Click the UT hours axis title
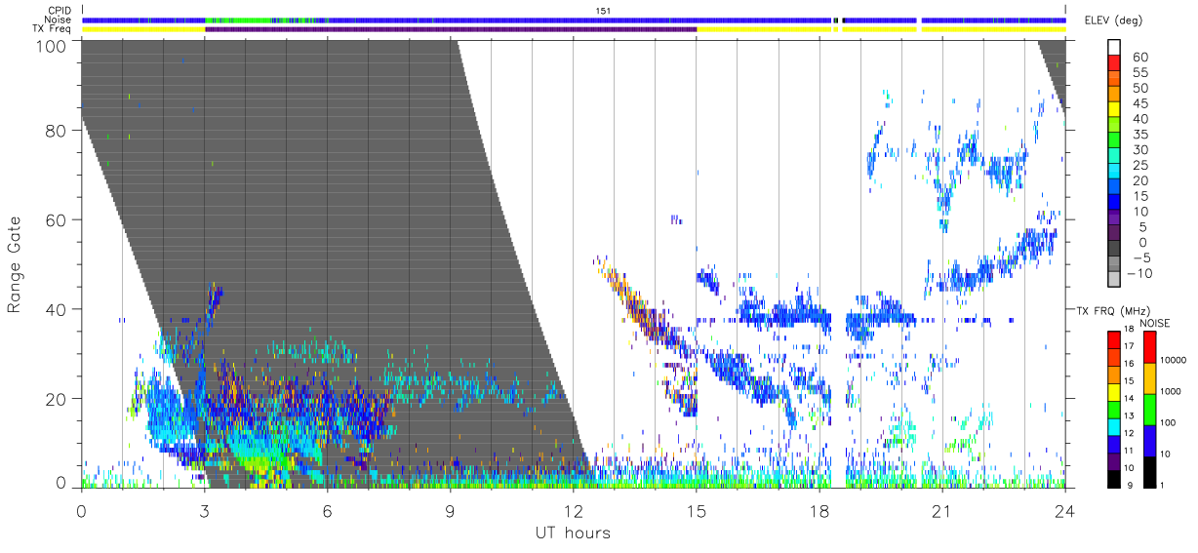 573,533
